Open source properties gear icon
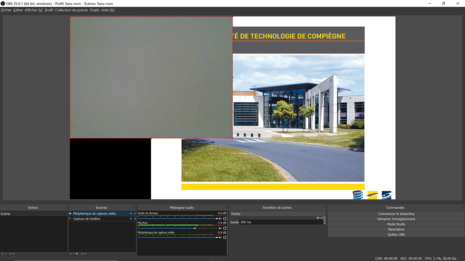The height and width of the screenshot is (261, 465). pyautogui.click(x=77, y=254)
